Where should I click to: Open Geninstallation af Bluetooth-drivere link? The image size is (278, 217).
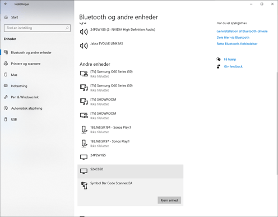point(242,31)
